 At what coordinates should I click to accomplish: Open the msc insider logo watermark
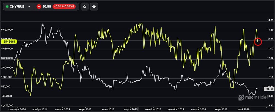tap(254, 97)
